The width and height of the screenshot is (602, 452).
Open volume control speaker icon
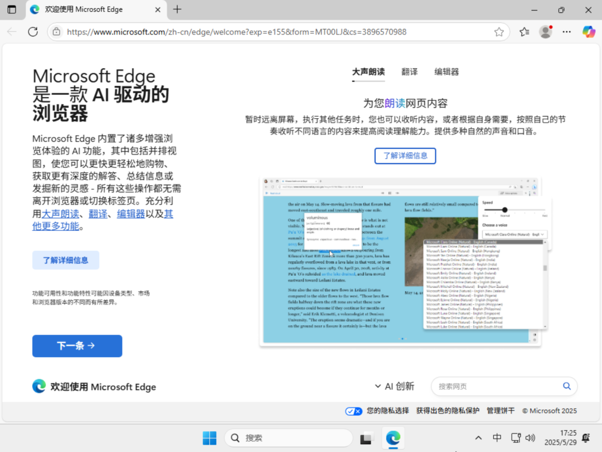click(530, 438)
